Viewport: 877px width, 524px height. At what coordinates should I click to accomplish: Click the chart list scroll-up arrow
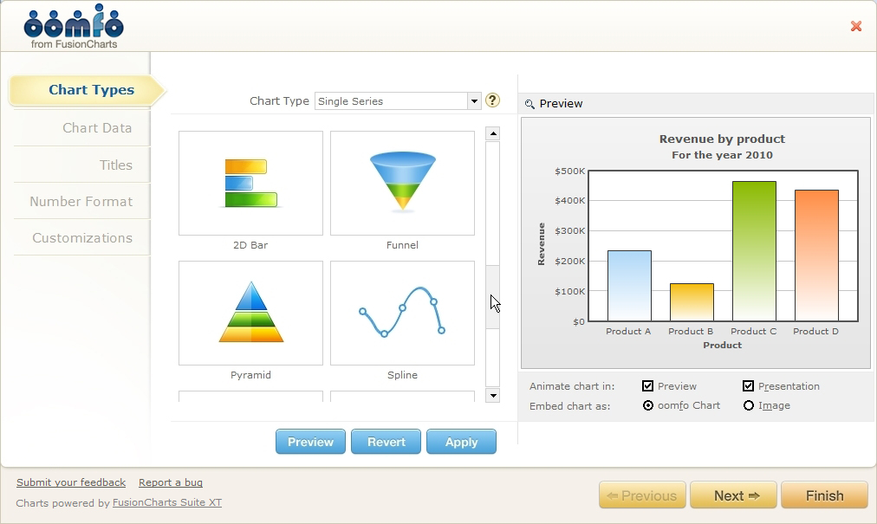(x=492, y=133)
